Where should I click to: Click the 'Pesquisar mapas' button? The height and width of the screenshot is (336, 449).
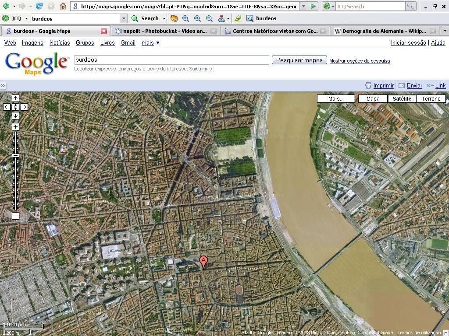click(299, 60)
